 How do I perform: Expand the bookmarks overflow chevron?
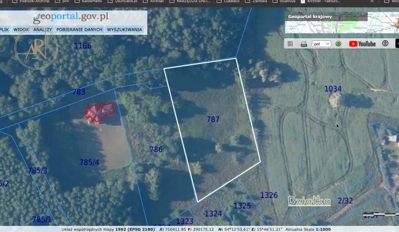(x=372, y=2)
